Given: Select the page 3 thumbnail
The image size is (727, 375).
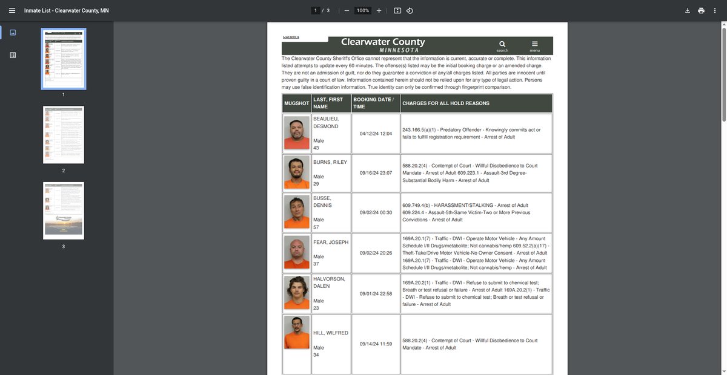Looking at the screenshot, I should (64, 211).
